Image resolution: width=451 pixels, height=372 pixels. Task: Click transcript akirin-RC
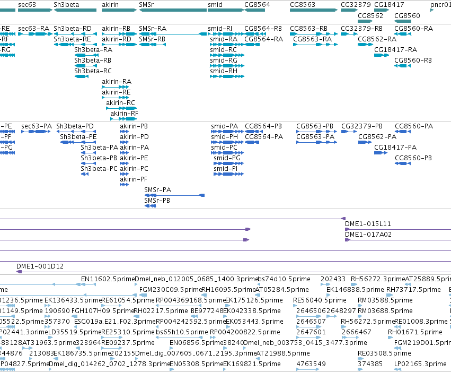[120, 103]
